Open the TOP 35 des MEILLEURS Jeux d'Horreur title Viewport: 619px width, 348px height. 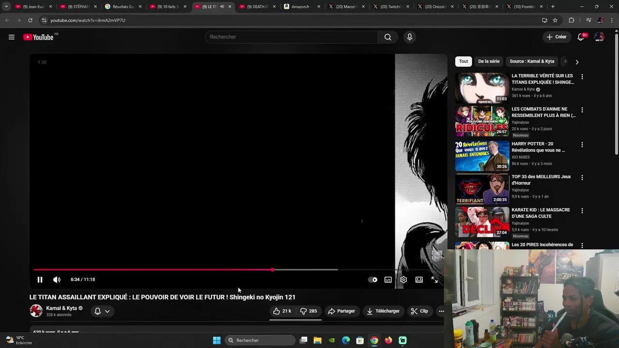(541, 180)
